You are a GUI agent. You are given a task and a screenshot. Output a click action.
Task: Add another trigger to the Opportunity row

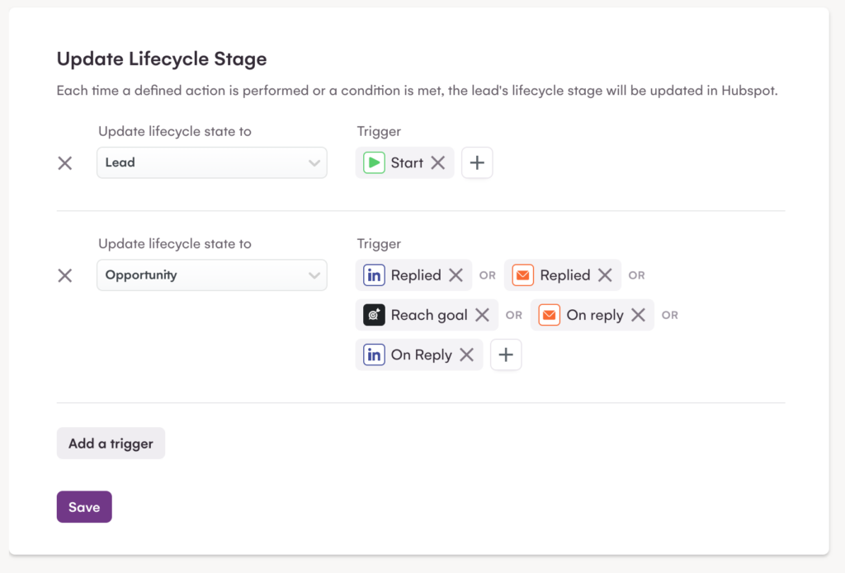(506, 355)
